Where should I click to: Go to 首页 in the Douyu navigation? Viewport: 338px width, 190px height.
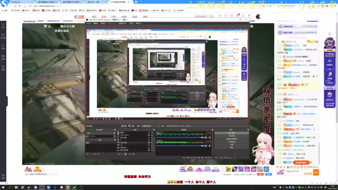(x=94, y=16)
